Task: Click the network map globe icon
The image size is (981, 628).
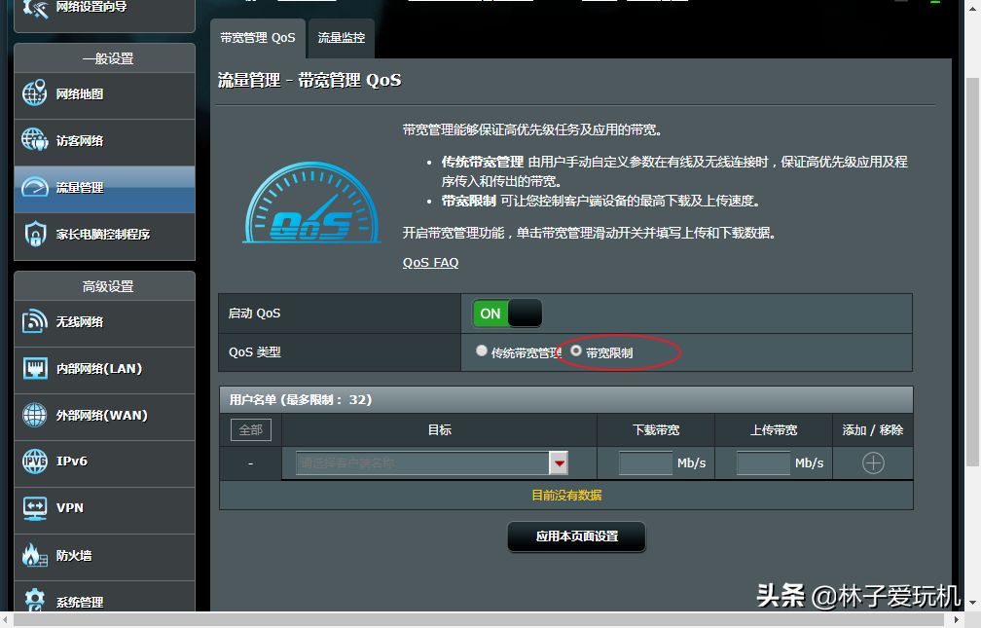Action: [34, 92]
